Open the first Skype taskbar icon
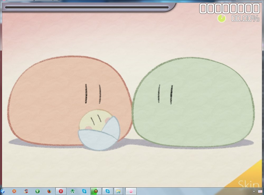 (x=84, y=191)
